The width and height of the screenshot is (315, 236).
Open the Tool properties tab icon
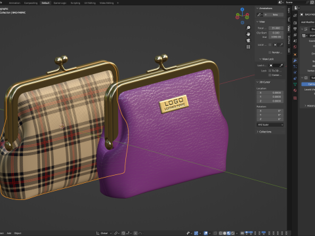(x=295, y=15)
